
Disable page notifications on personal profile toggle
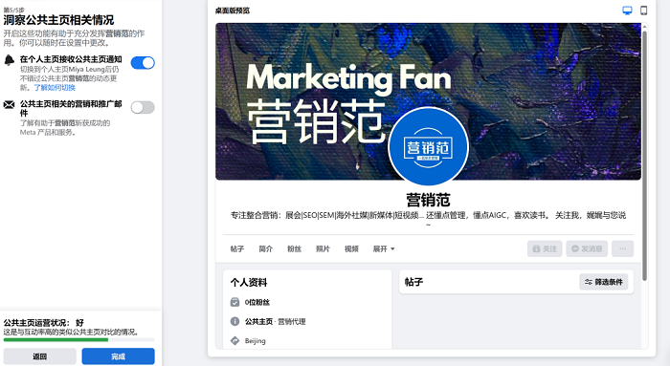(x=143, y=63)
